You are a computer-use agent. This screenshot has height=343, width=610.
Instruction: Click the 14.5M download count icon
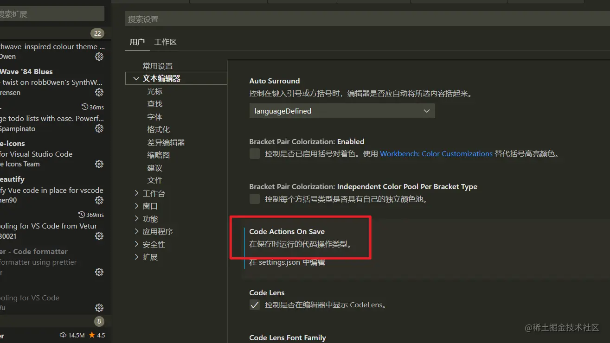tap(63, 335)
